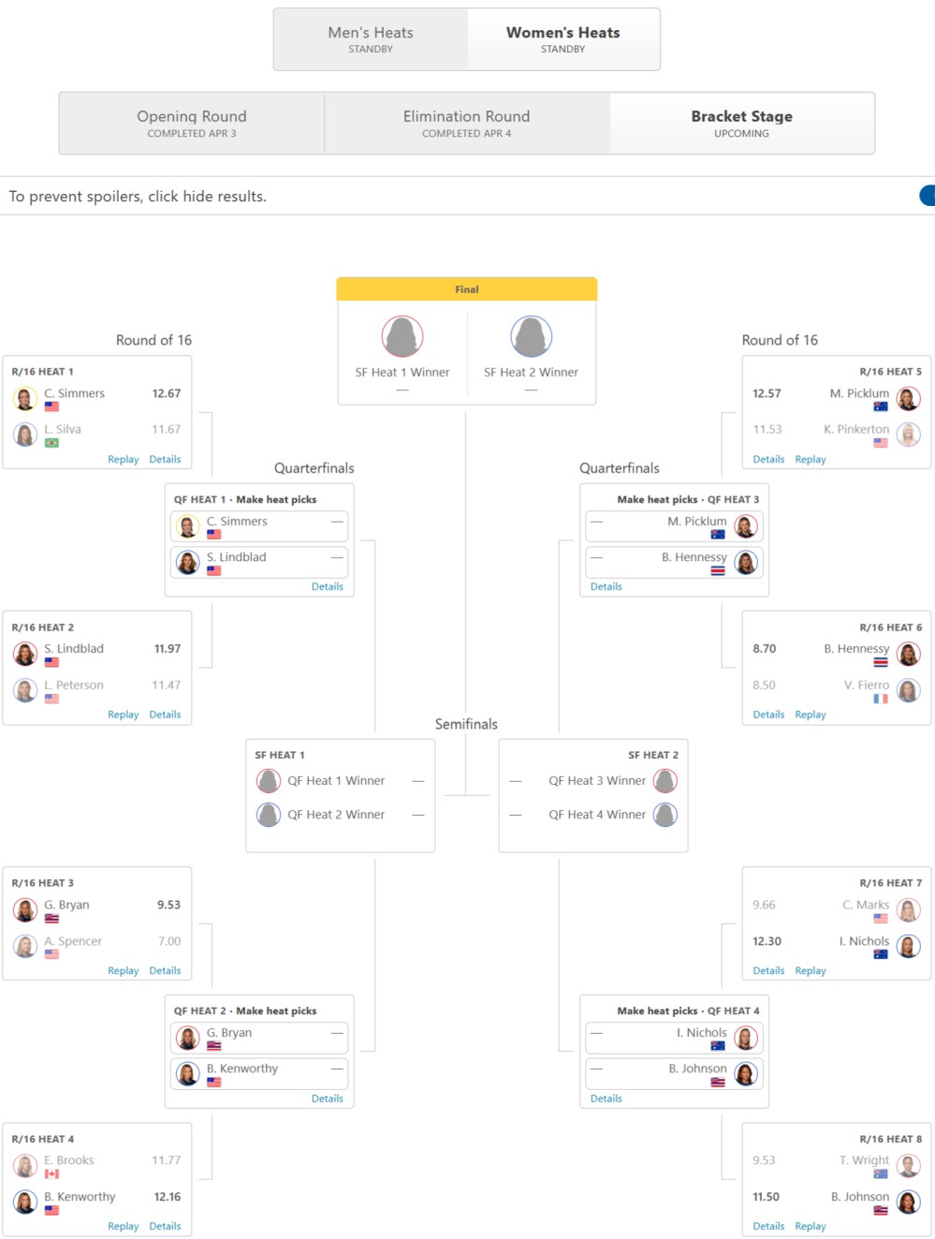Open Replay link for R/16 Heat 1
The image size is (935, 1239).
pos(123,460)
